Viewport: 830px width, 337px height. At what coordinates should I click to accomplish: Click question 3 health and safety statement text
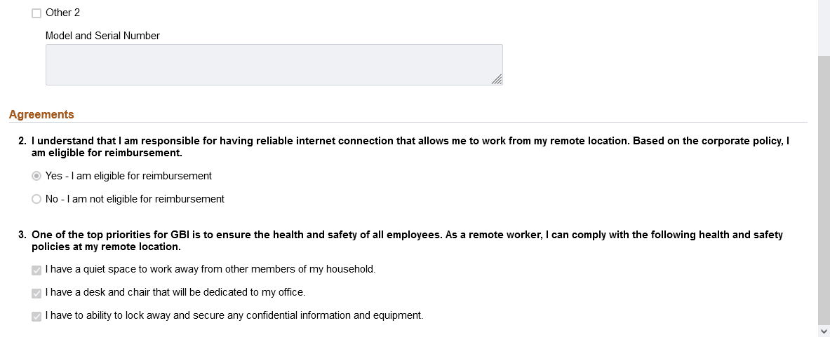(407, 241)
